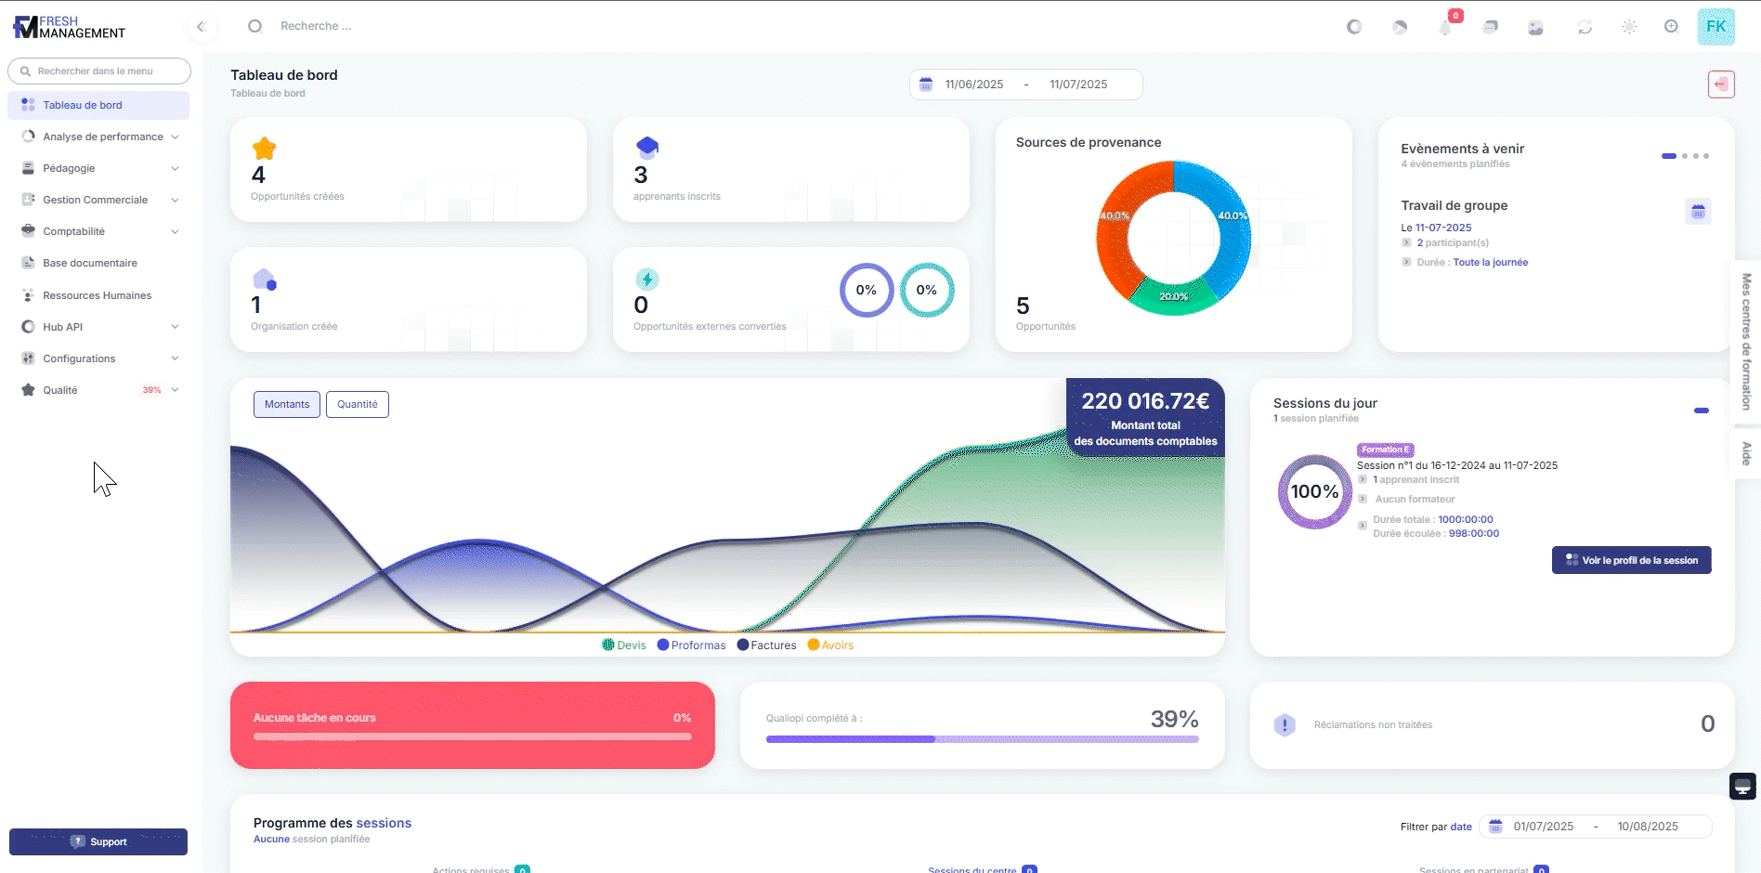Click the magnifier zoom icon in header
The height and width of the screenshot is (873, 1761).
[1671, 27]
